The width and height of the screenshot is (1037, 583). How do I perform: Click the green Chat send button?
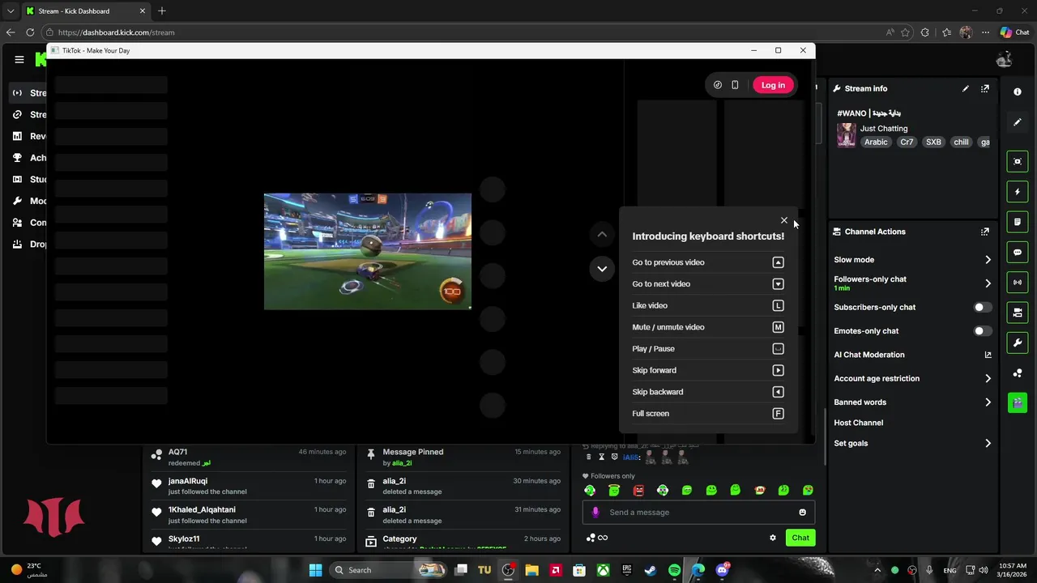[x=800, y=538]
